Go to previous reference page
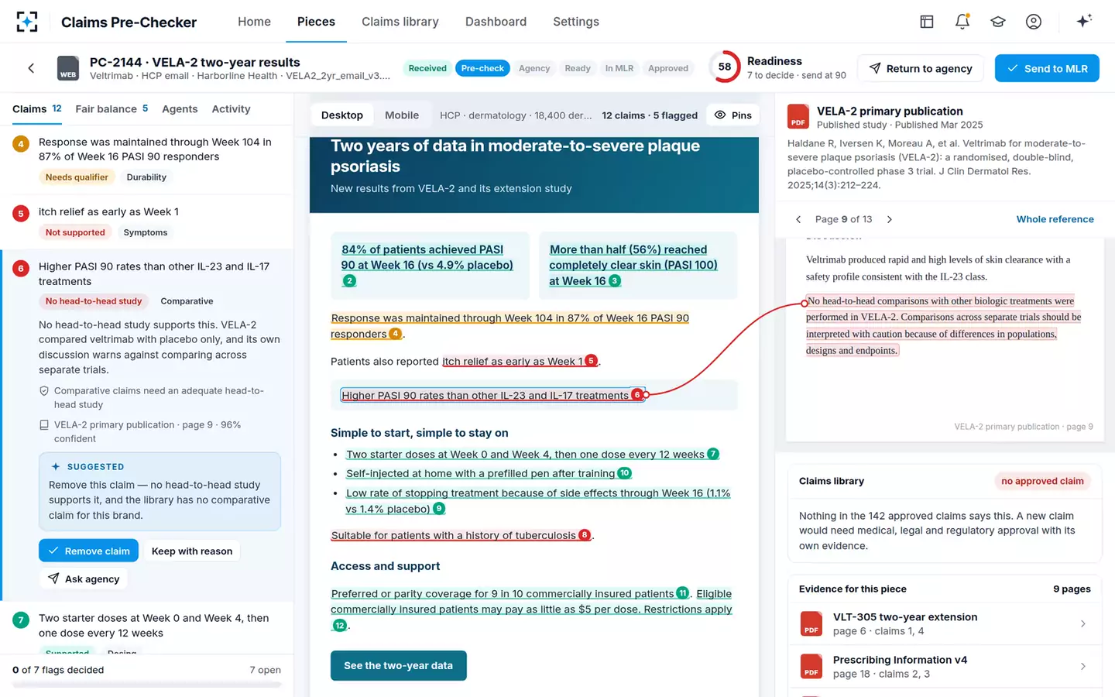 798,219
